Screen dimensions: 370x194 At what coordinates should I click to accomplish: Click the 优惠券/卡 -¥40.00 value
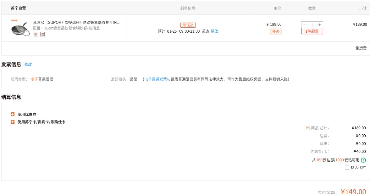point(359,152)
